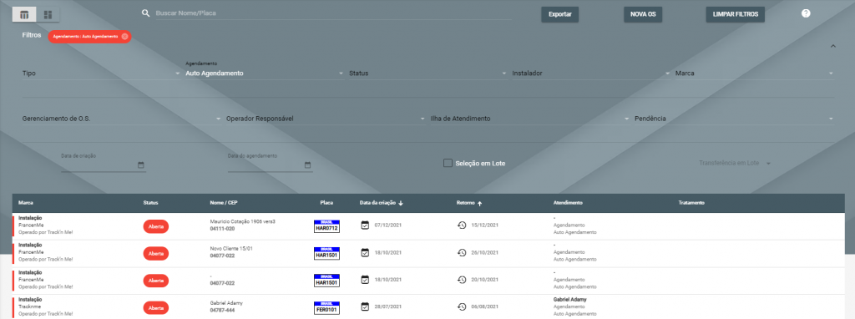Open Ilha de Atendimento dropdown
This screenshot has width=855, height=319.
click(x=530, y=119)
